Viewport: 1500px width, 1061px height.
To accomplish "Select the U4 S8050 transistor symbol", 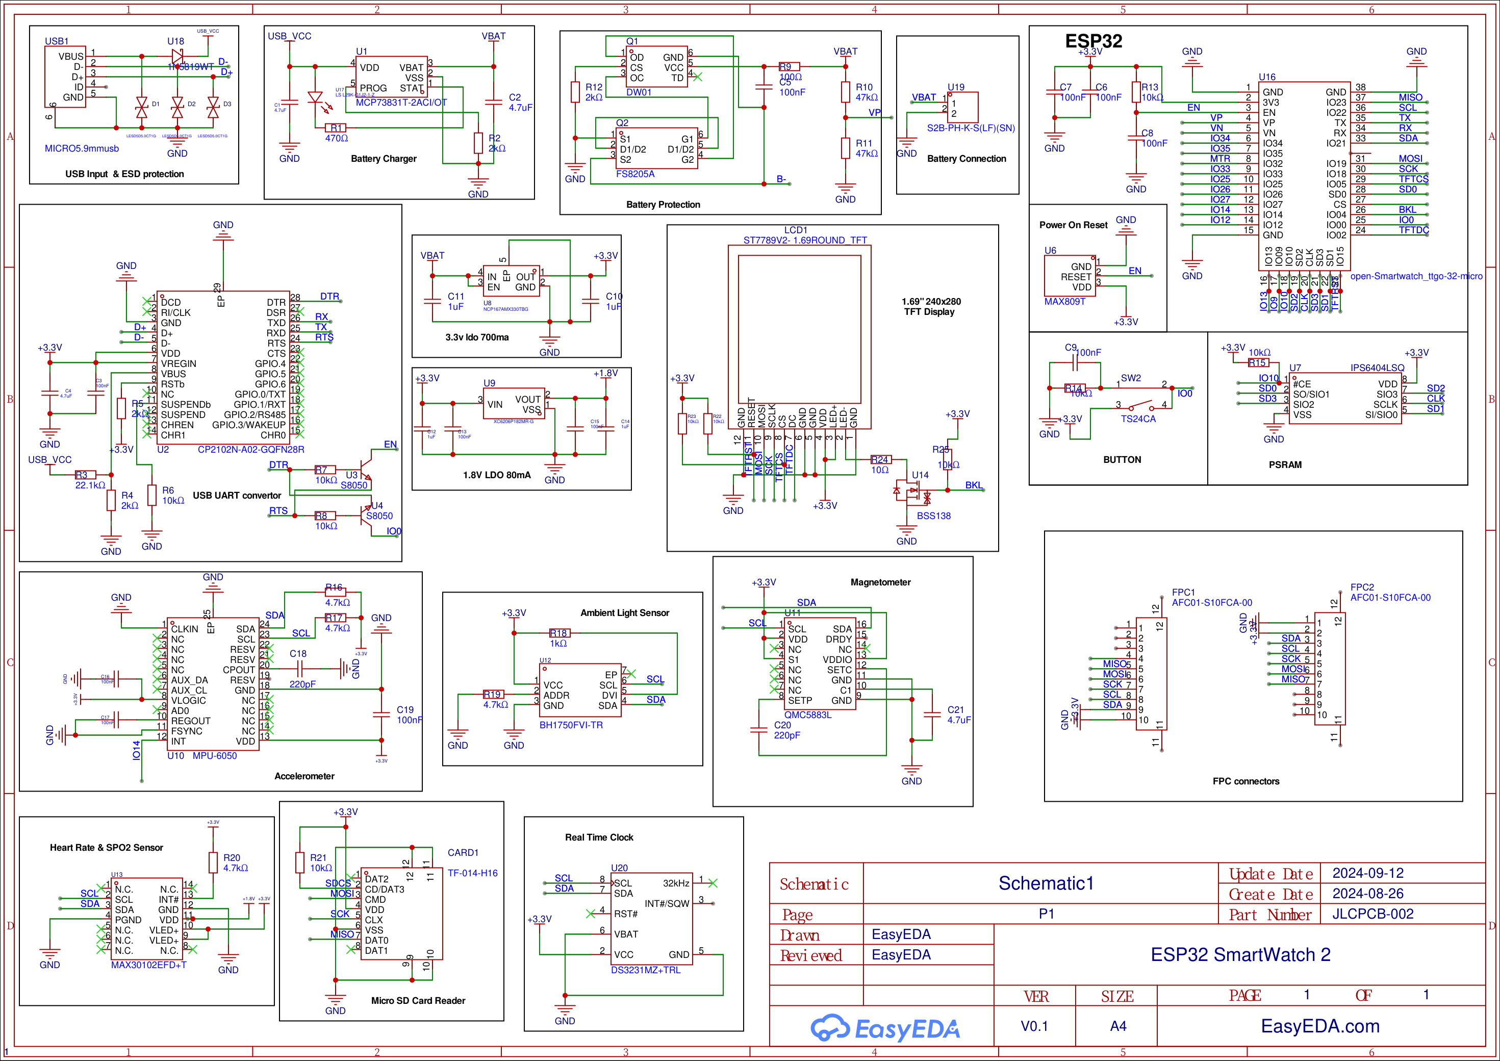I will [x=367, y=515].
